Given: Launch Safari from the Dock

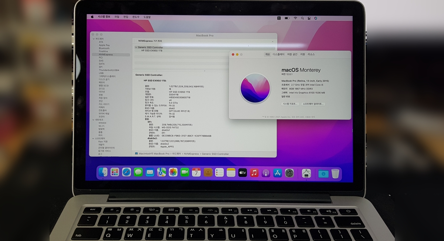Looking at the screenshot, I should (127, 172).
